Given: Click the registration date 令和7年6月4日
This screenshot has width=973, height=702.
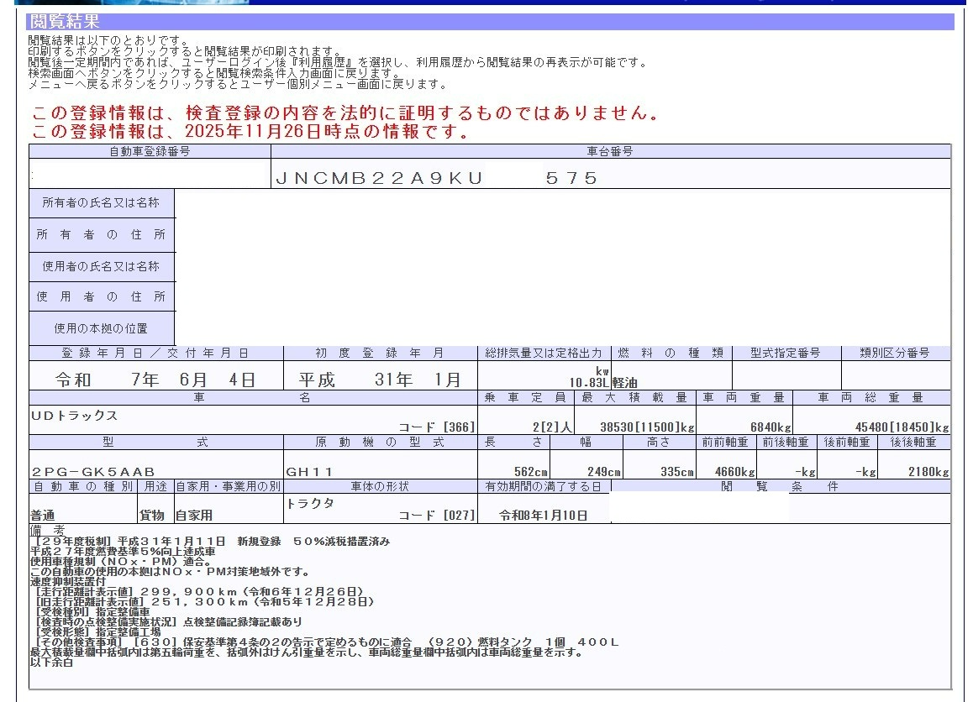Looking at the screenshot, I should coord(155,380).
